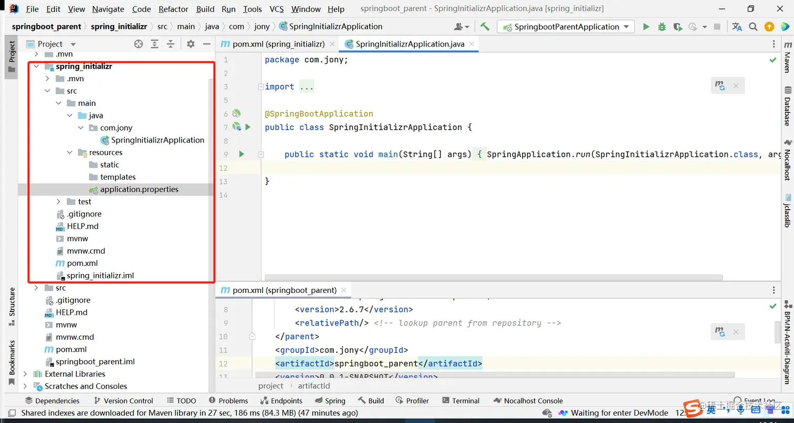Open the Terminal tool window
The height and width of the screenshot is (423, 794).
(461, 400)
